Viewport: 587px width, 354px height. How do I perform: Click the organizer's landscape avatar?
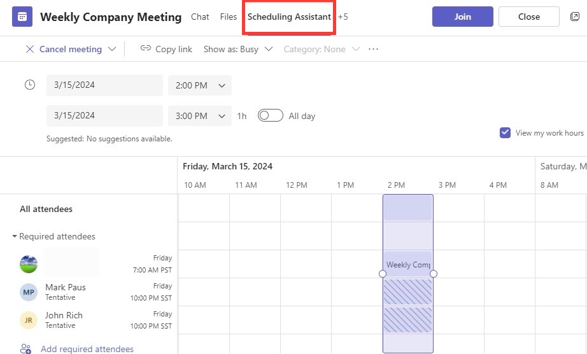[29, 264]
